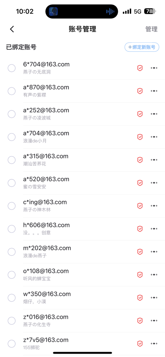
Task: Tap the audio waveform in the Dynamic Island
Action: [x=110, y=12]
